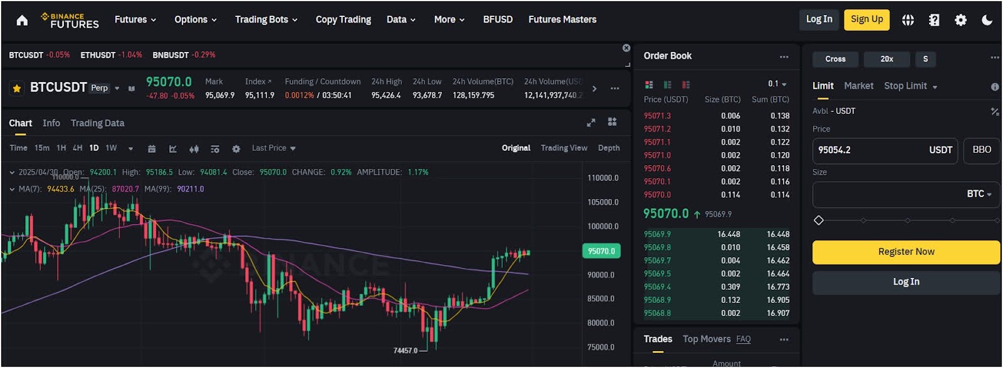Click the size slider diamond handle
The image size is (1003, 368).
(x=818, y=220)
